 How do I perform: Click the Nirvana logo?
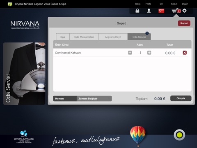[x=25, y=25]
